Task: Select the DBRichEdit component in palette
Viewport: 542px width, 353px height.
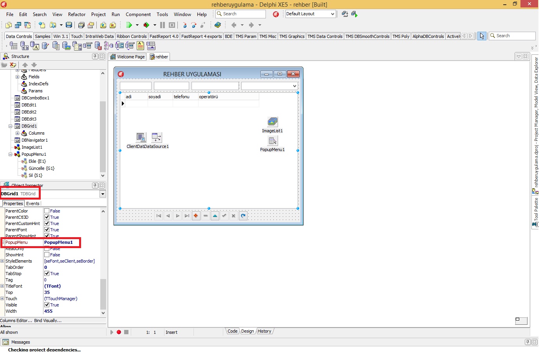Action: pos(140,46)
